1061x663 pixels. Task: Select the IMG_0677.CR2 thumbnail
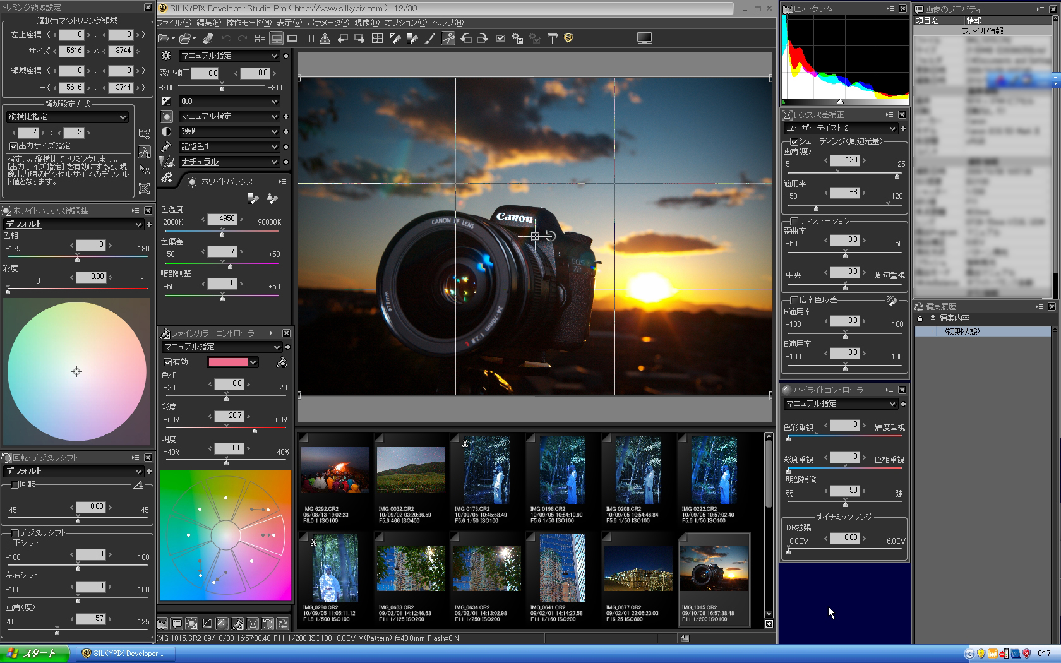point(638,578)
